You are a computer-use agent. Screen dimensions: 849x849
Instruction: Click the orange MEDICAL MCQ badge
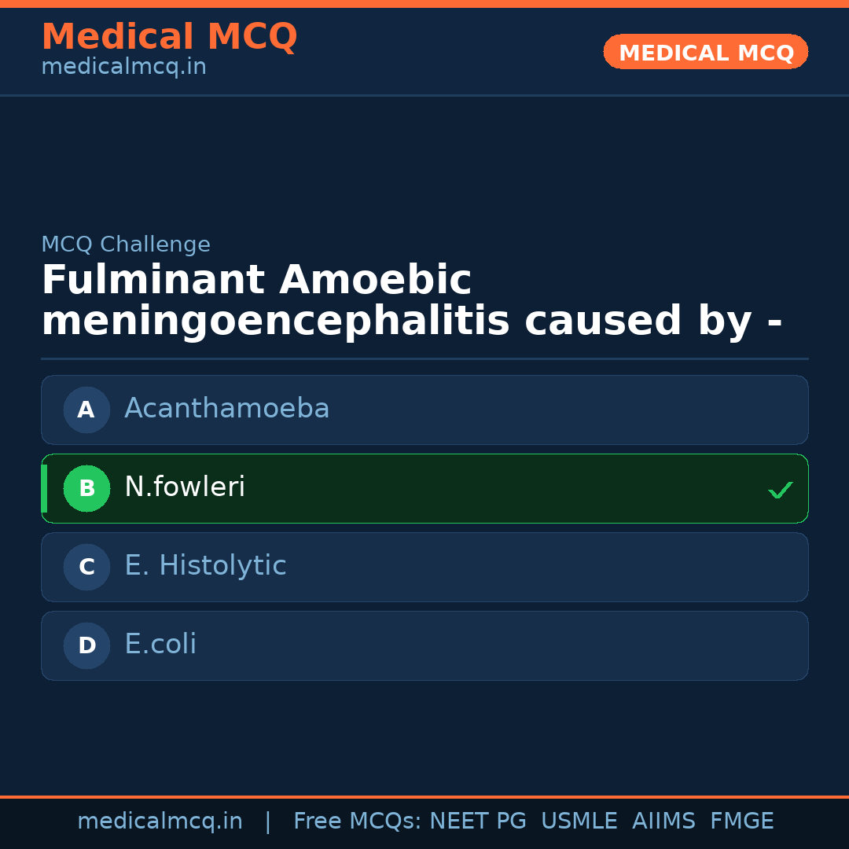pyautogui.click(x=705, y=53)
